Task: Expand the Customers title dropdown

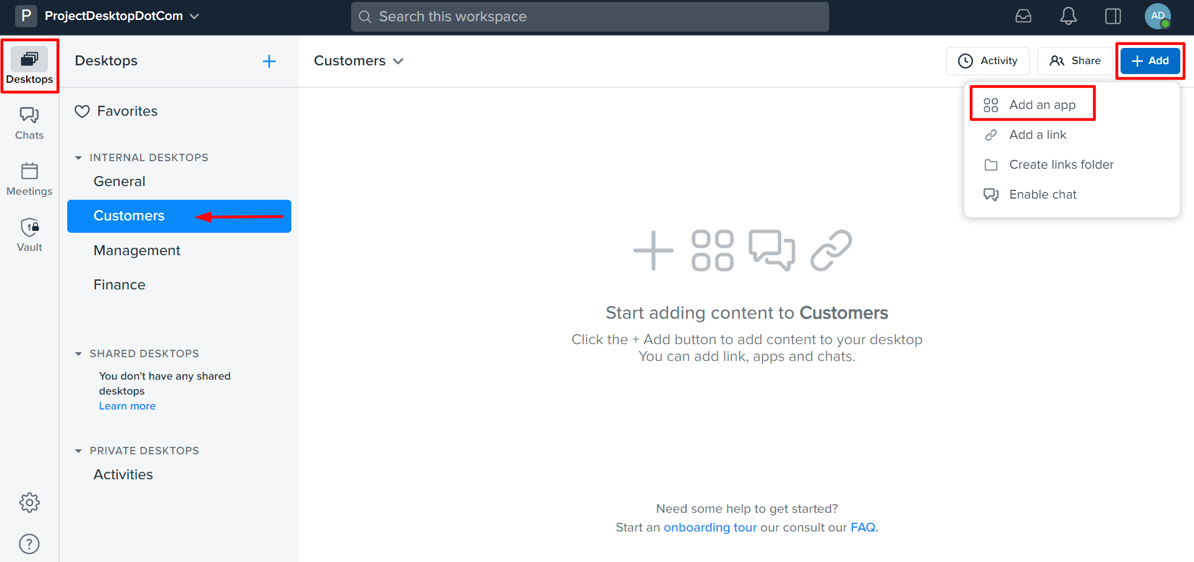Action: point(399,61)
